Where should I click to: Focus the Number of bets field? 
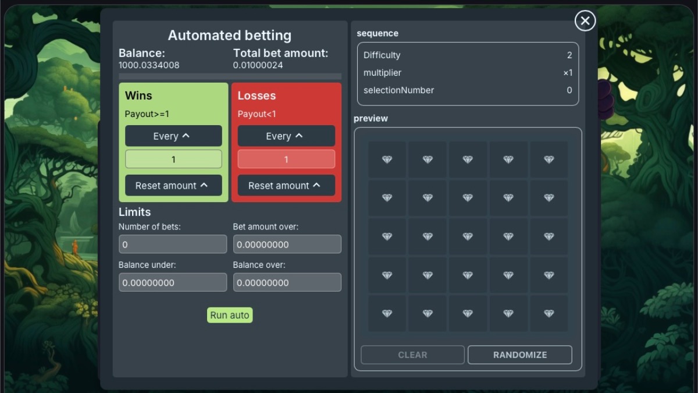point(173,245)
